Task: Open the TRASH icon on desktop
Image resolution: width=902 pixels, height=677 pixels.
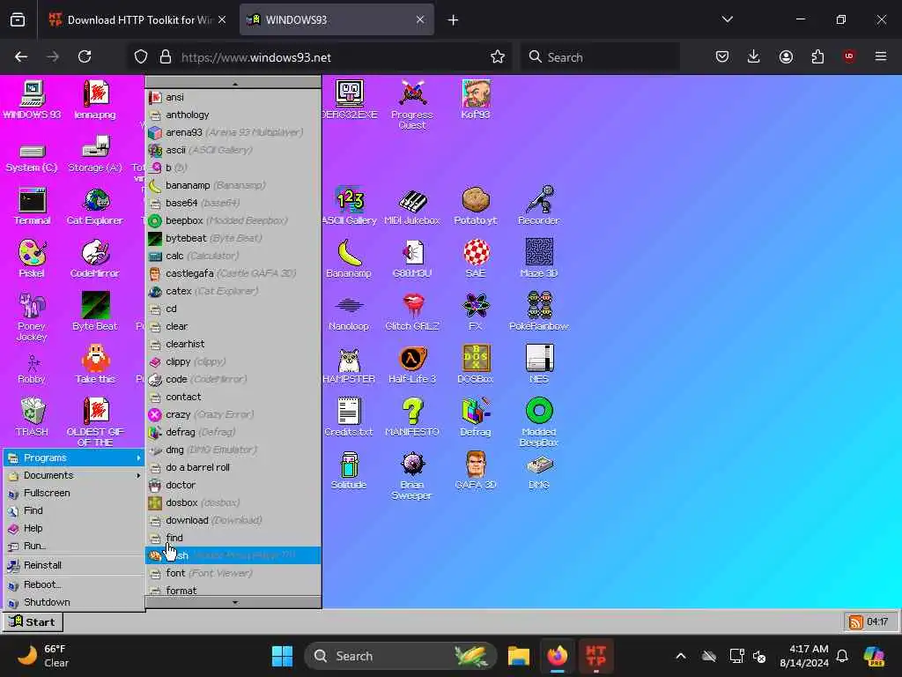Action: (33, 417)
